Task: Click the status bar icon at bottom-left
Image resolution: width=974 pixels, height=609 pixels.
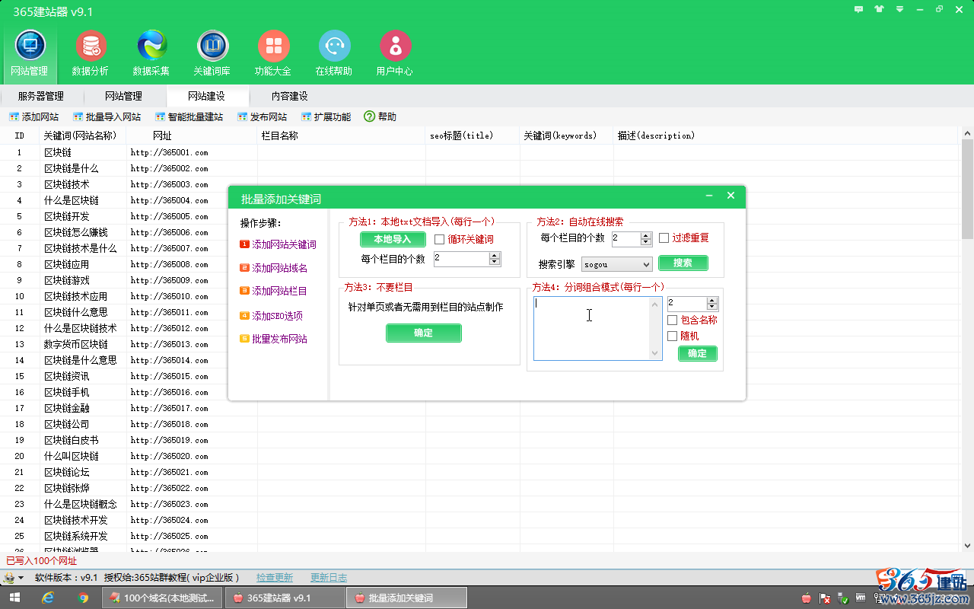Action: [x=9, y=578]
